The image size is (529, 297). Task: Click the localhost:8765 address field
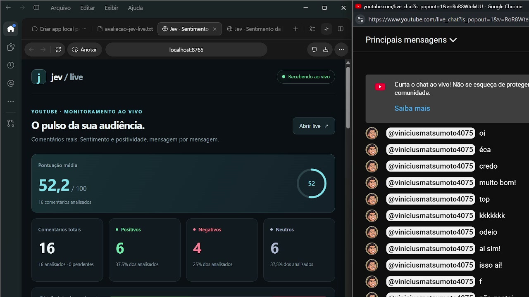[x=186, y=49]
